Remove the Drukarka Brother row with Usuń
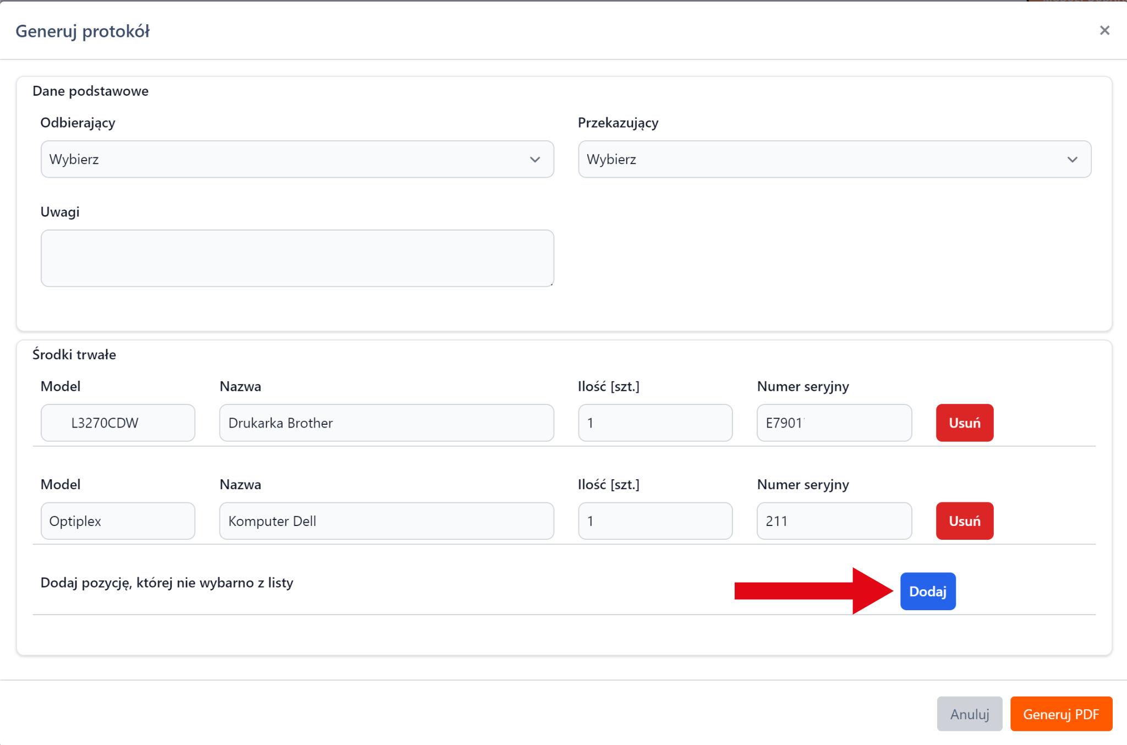 click(x=964, y=423)
